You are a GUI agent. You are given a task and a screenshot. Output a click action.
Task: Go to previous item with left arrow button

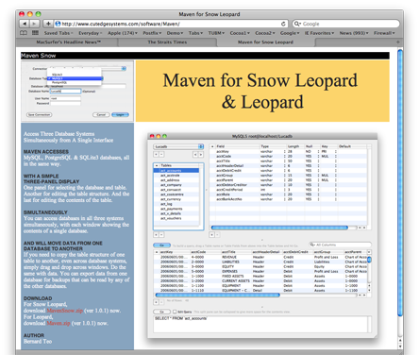click(195, 155)
